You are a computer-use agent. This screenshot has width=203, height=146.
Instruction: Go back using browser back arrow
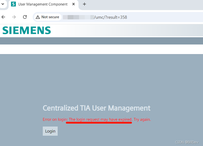[x=3, y=17]
